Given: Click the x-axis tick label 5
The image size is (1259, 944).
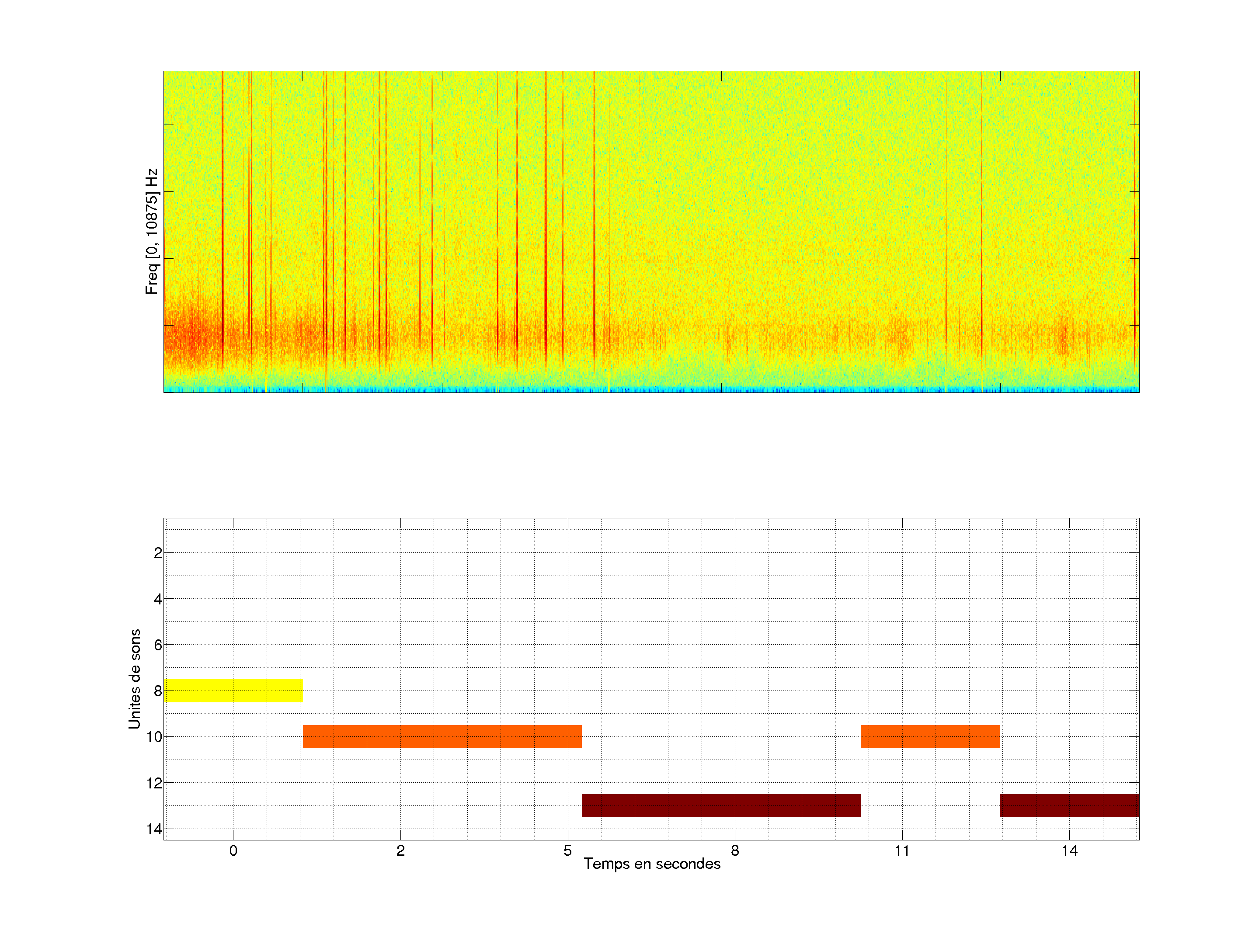Looking at the screenshot, I should point(567,850).
